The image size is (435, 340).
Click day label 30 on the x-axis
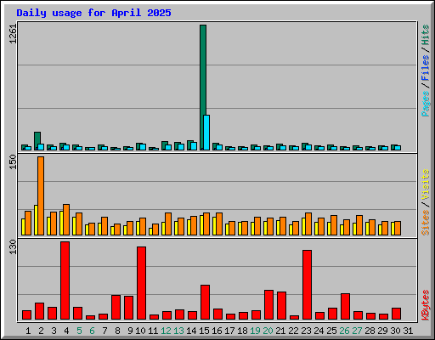point(395,331)
